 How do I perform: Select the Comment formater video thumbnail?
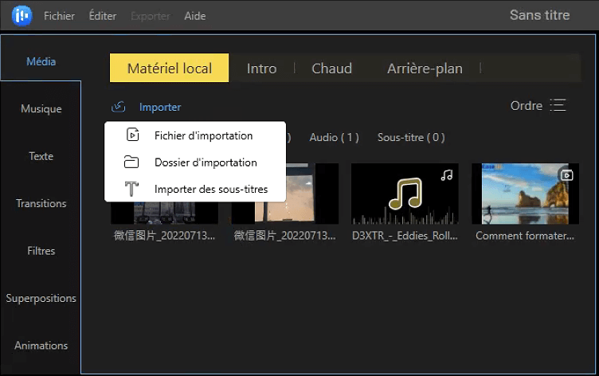(525, 194)
